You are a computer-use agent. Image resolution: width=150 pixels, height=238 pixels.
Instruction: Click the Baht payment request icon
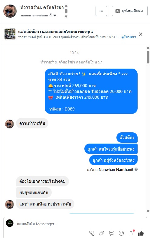click(x=131, y=233)
